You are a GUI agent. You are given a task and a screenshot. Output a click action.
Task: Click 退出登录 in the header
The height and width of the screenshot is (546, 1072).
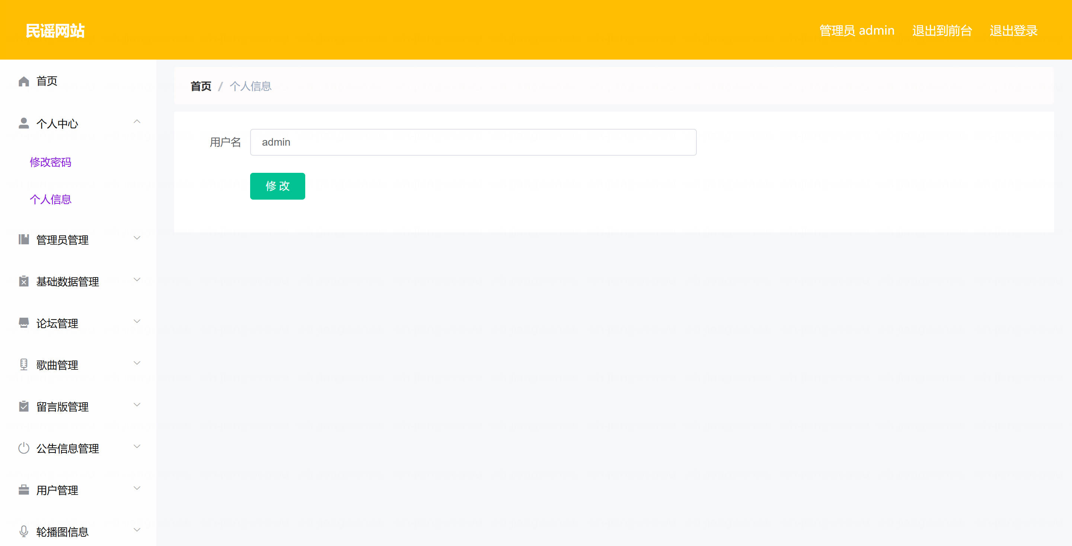(1013, 31)
